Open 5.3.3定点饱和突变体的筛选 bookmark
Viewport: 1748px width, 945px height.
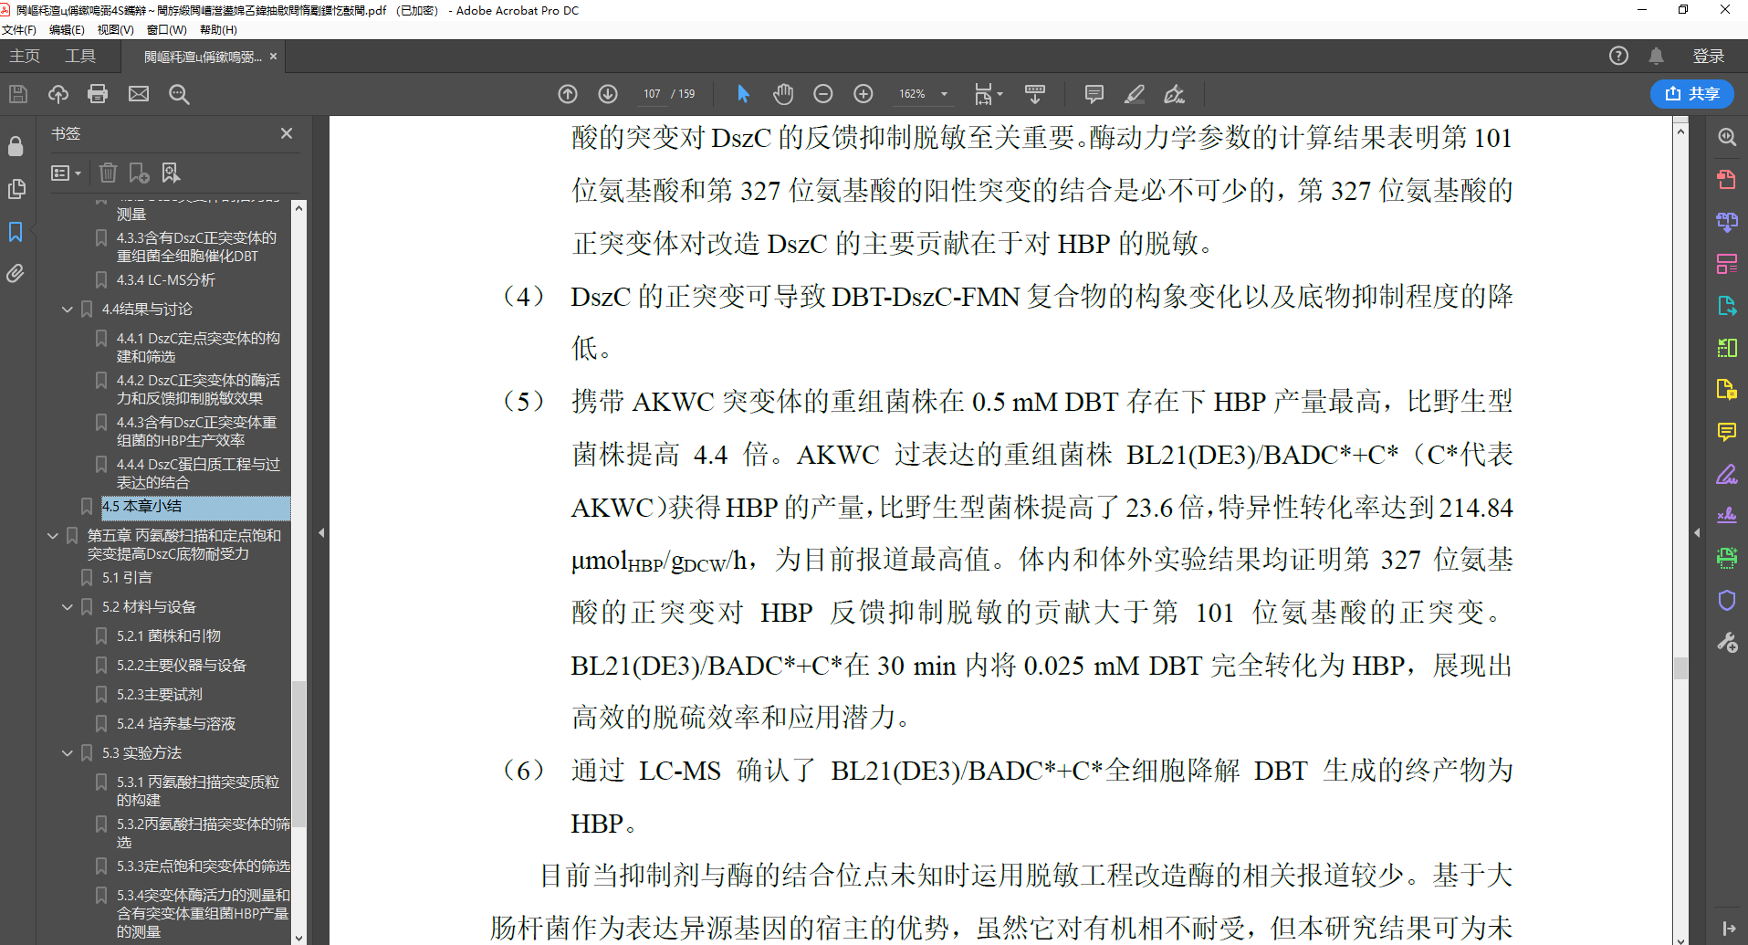tap(203, 866)
